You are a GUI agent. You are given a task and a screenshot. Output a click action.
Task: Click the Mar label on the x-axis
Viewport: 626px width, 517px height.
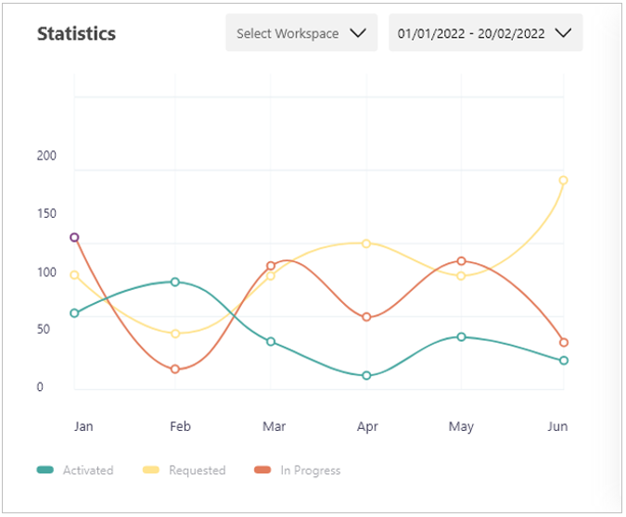point(274,426)
